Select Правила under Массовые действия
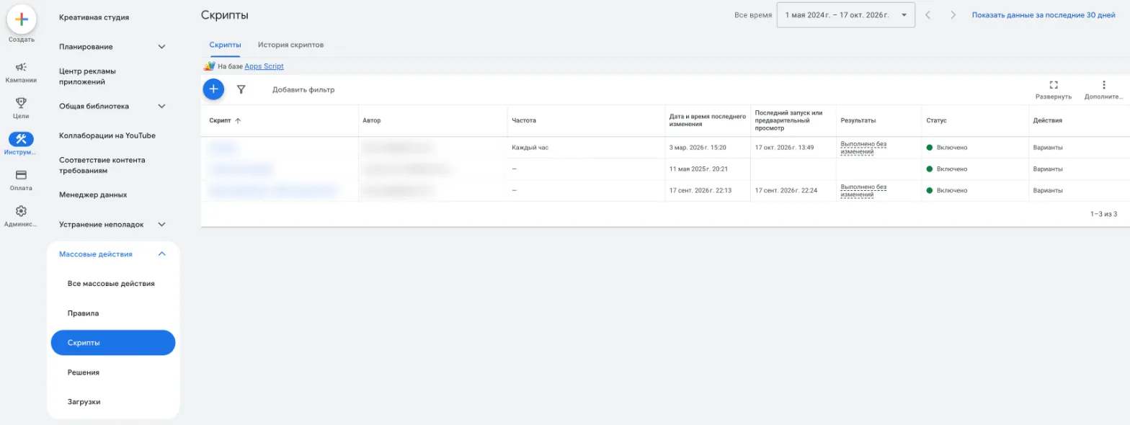 (x=83, y=313)
